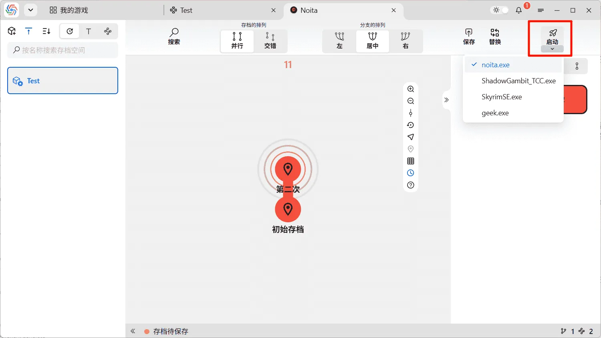Click the grid view icon in canvas toolbar

click(x=411, y=161)
